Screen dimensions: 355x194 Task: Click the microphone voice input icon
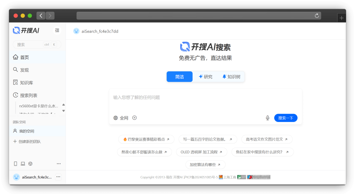click(x=268, y=118)
